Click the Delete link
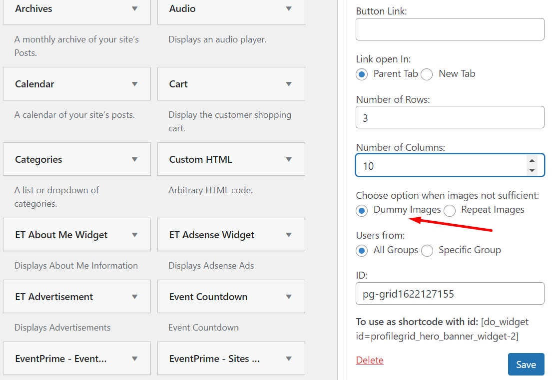Image resolution: width=554 pixels, height=380 pixels. 370,360
